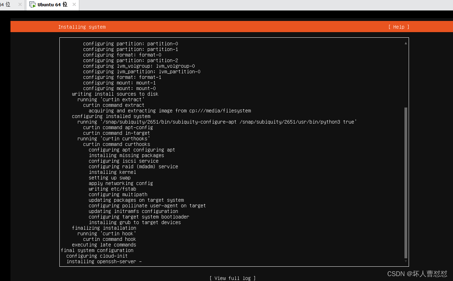Click 'acquiring and extracting image' log line
Image resolution: width=453 pixels, height=281 pixels.
(170, 111)
